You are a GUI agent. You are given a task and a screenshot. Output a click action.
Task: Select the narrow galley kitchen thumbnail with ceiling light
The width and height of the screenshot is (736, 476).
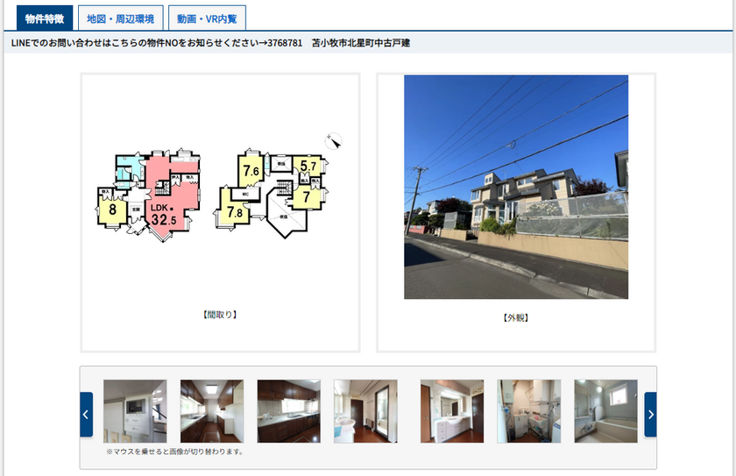tap(211, 411)
